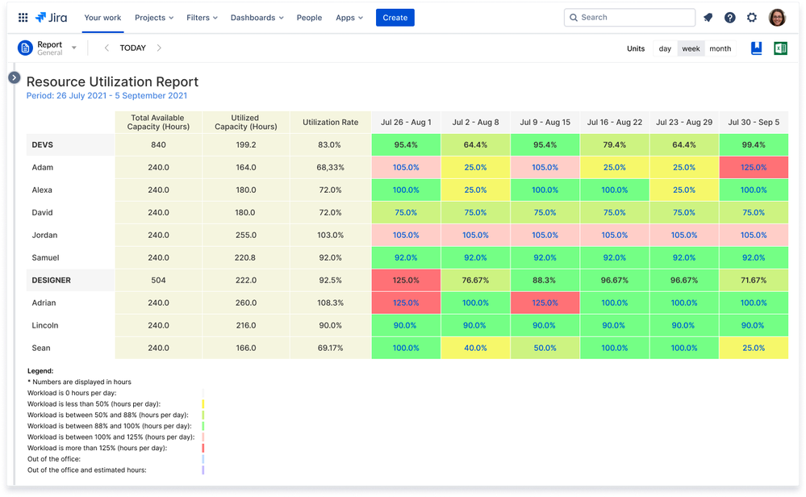Open the app switcher grid icon
Image resolution: width=806 pixels, height=497 pixels.
[x=23, y=18]
